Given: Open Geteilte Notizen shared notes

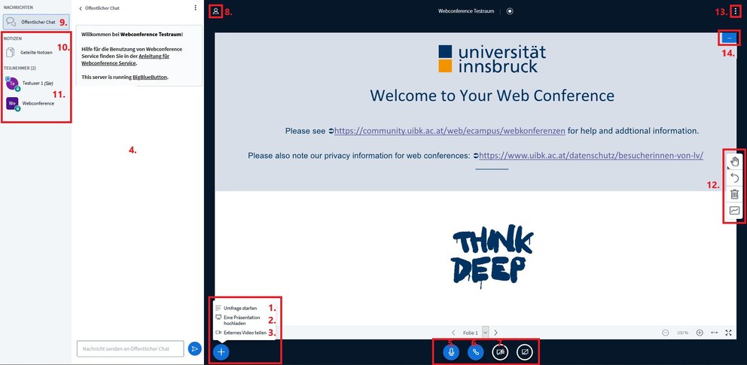Looking at the screenshot, I should point(36,53).
